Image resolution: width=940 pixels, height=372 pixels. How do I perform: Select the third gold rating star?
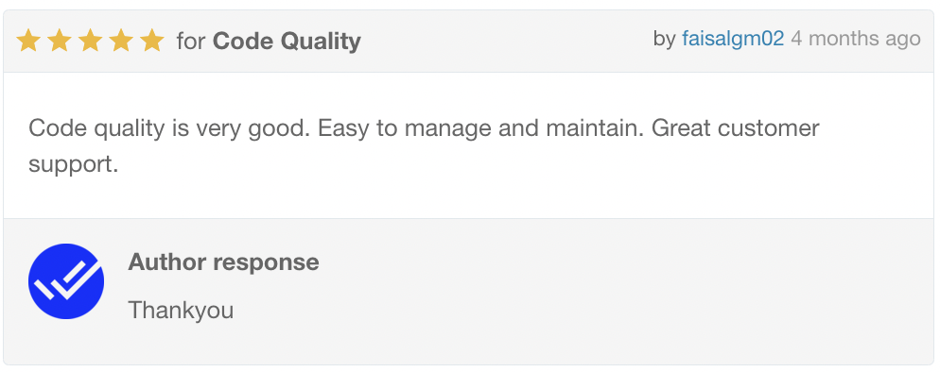[90, 41]
